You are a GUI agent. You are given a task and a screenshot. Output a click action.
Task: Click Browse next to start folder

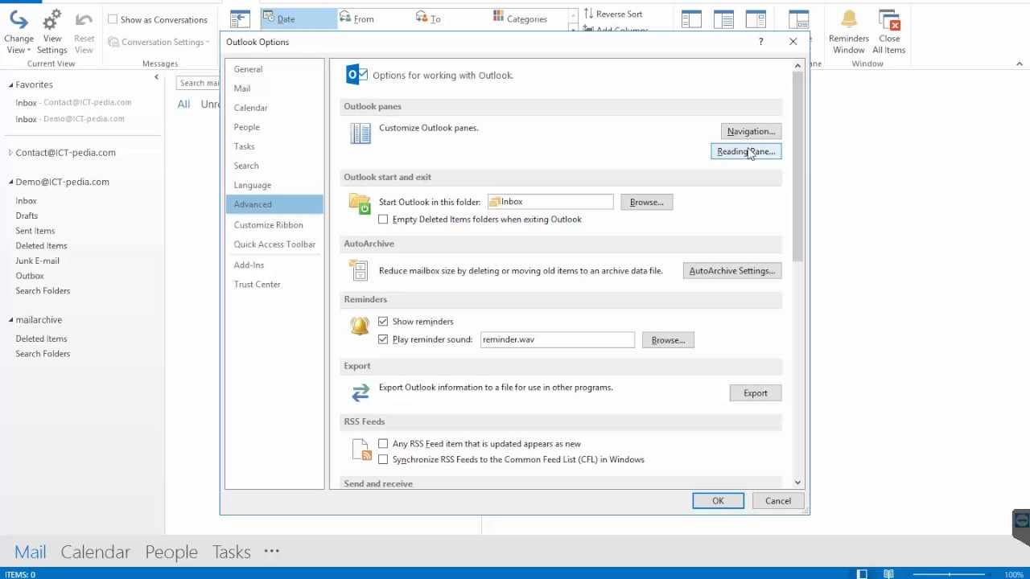(x=647, y=203)
